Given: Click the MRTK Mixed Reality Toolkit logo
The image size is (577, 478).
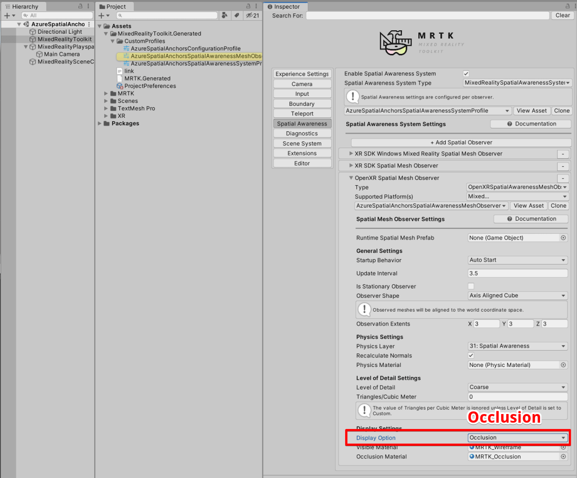Looking at the screenshot, I should tap(422, 43).
